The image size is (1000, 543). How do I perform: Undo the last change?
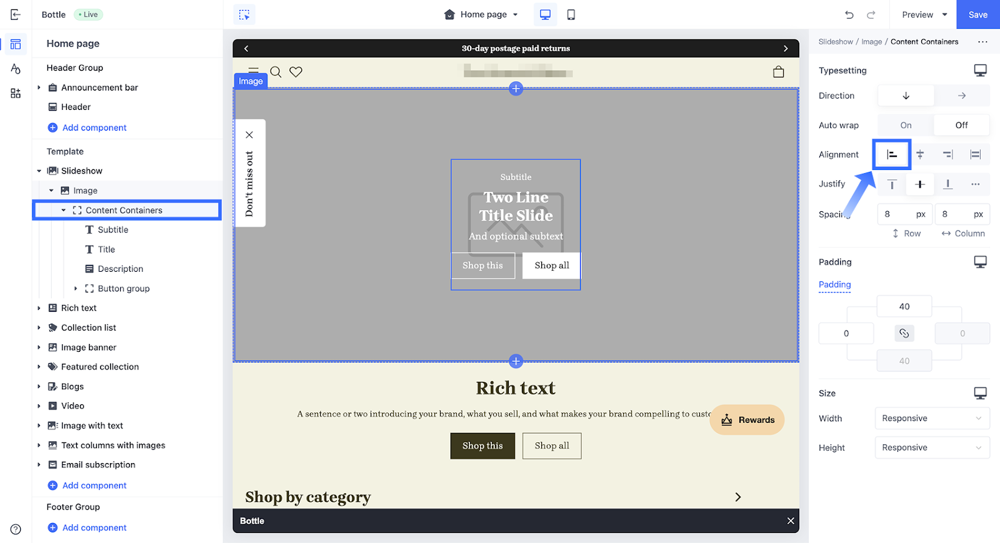tap(849, 14)
